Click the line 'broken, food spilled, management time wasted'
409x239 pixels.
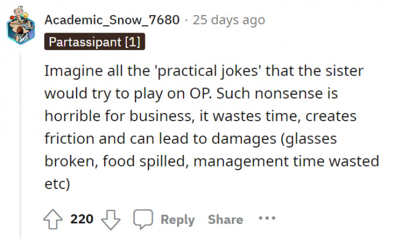click(212, 161)
